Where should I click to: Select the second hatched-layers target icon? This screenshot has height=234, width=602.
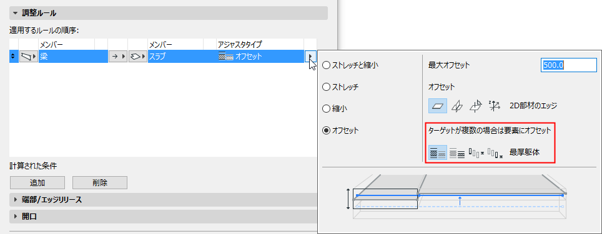coord(457,152)
